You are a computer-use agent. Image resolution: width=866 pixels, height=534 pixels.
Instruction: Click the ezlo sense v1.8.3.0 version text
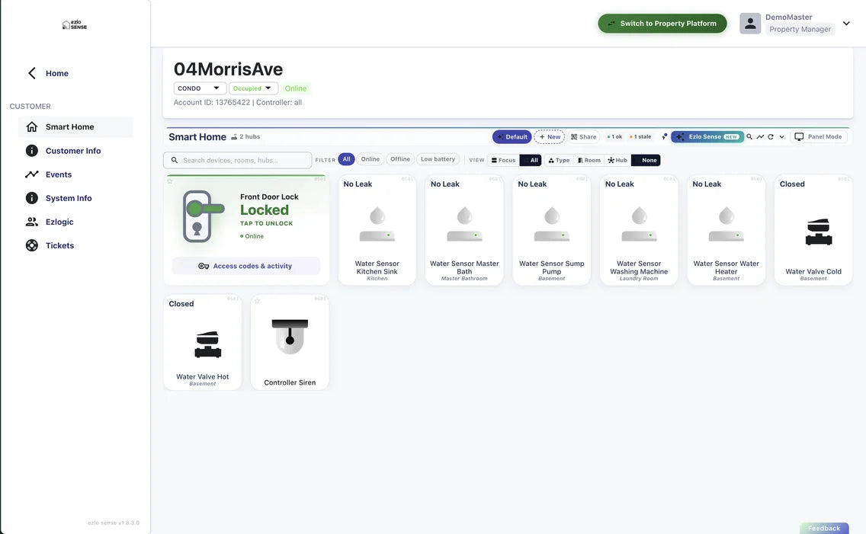coord(114,523)
